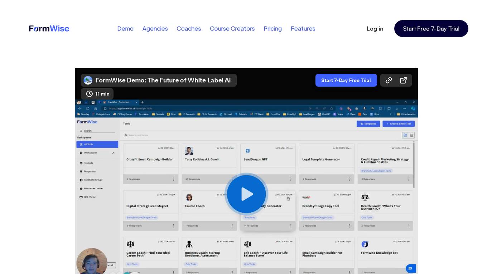Screen dimensions: 487x274
Task: Click scales icon on Health Coach card
Action: pyautogui.click(x=365, y=197)
